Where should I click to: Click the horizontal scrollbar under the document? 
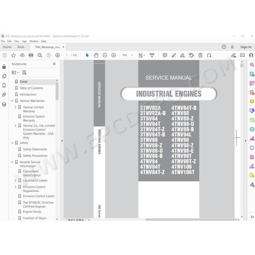(x=191, y=220)
